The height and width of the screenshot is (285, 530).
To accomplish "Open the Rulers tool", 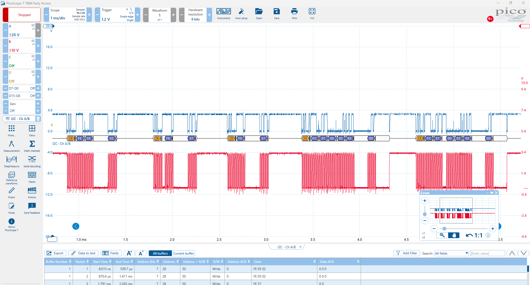I will (12, 193).
